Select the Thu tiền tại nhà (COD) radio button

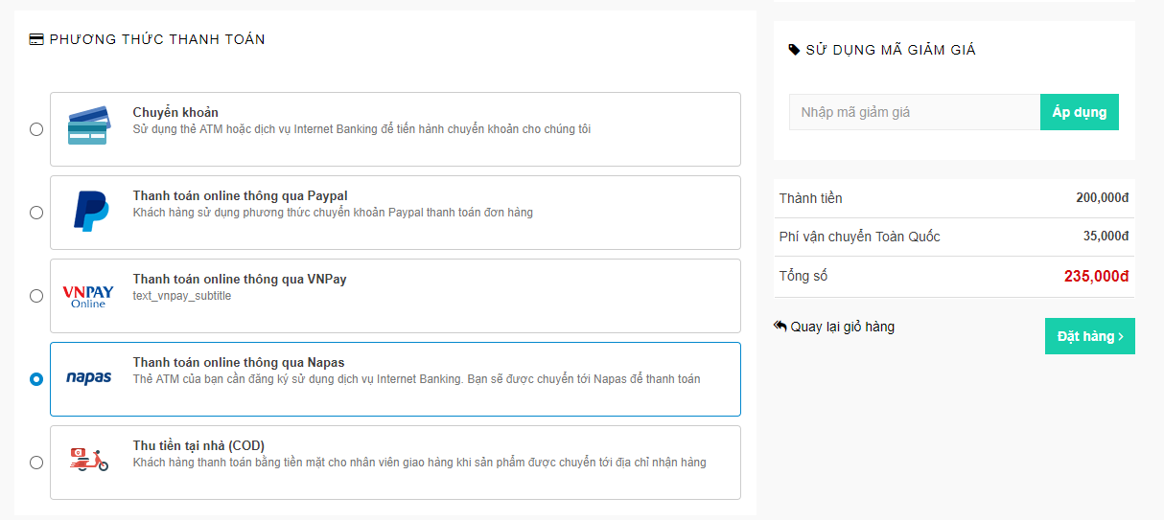[x=36, y=463]
